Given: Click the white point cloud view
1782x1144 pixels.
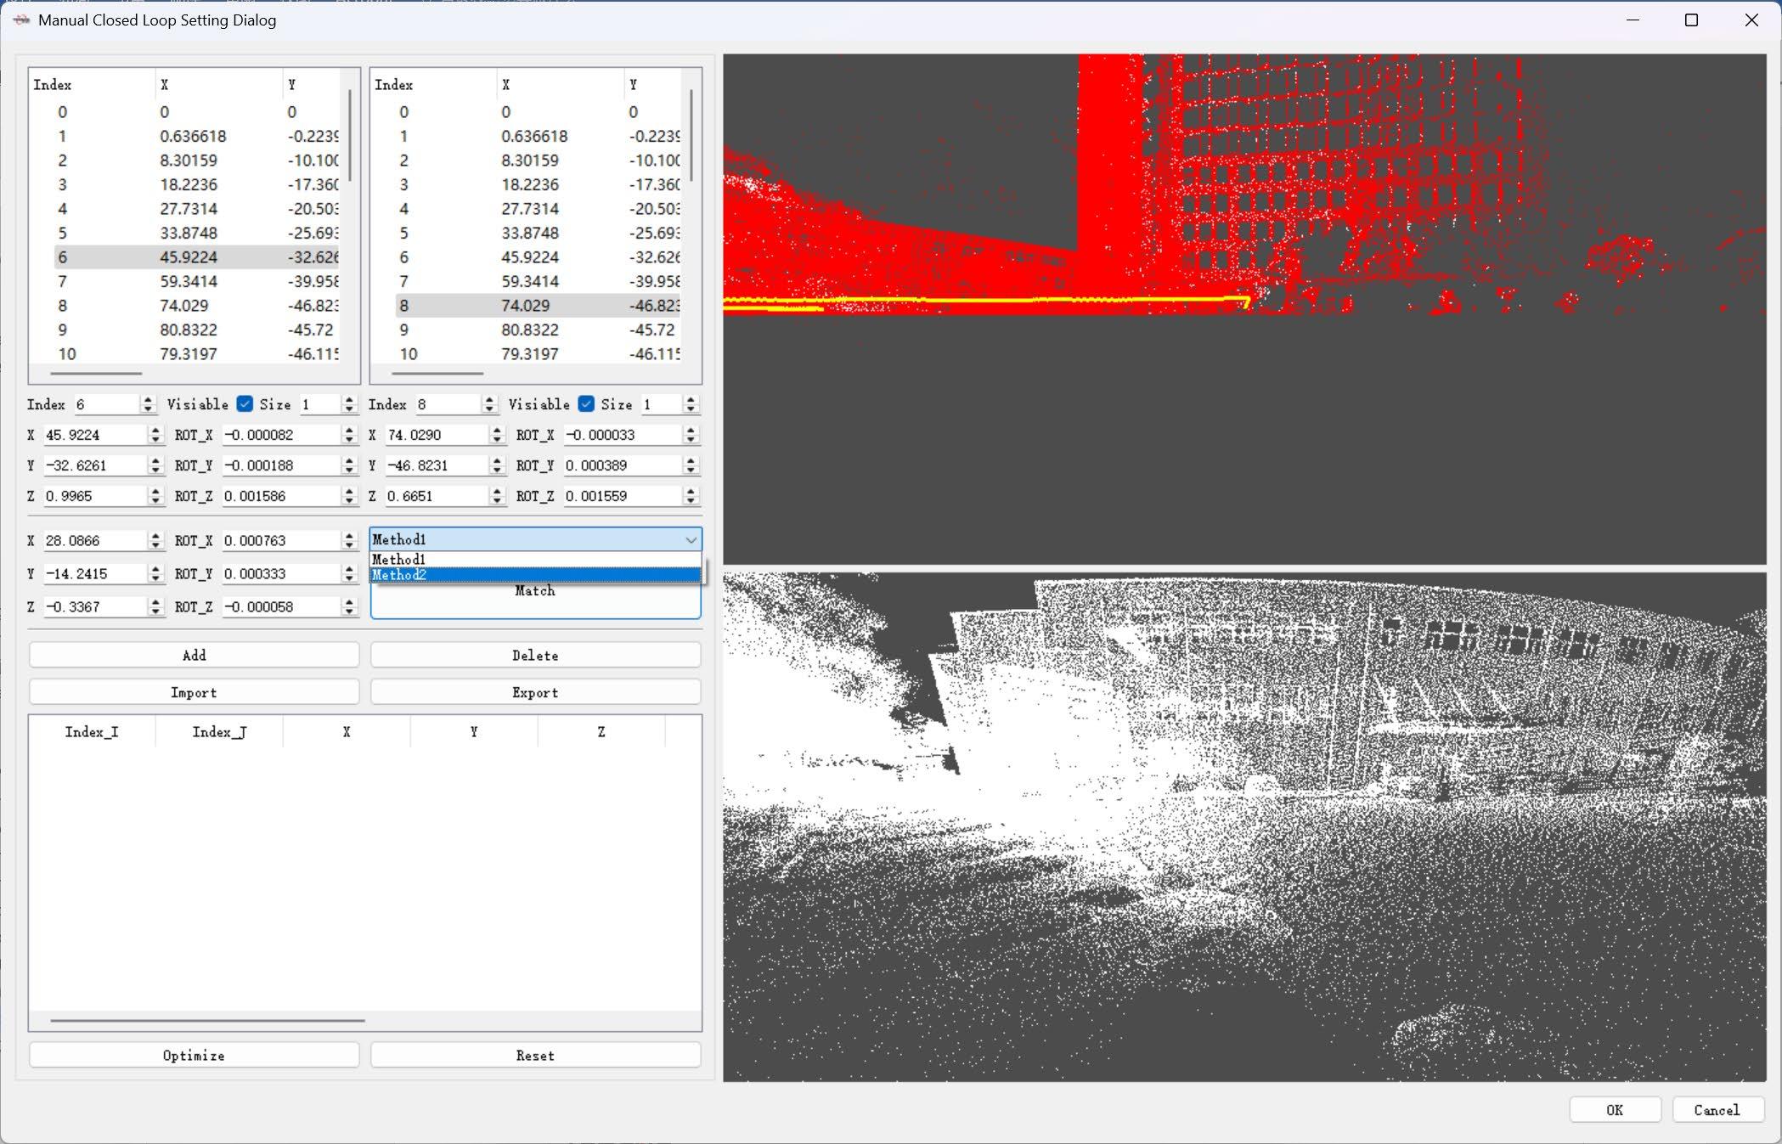Looking at the screenshot, I should [1244, 826].
